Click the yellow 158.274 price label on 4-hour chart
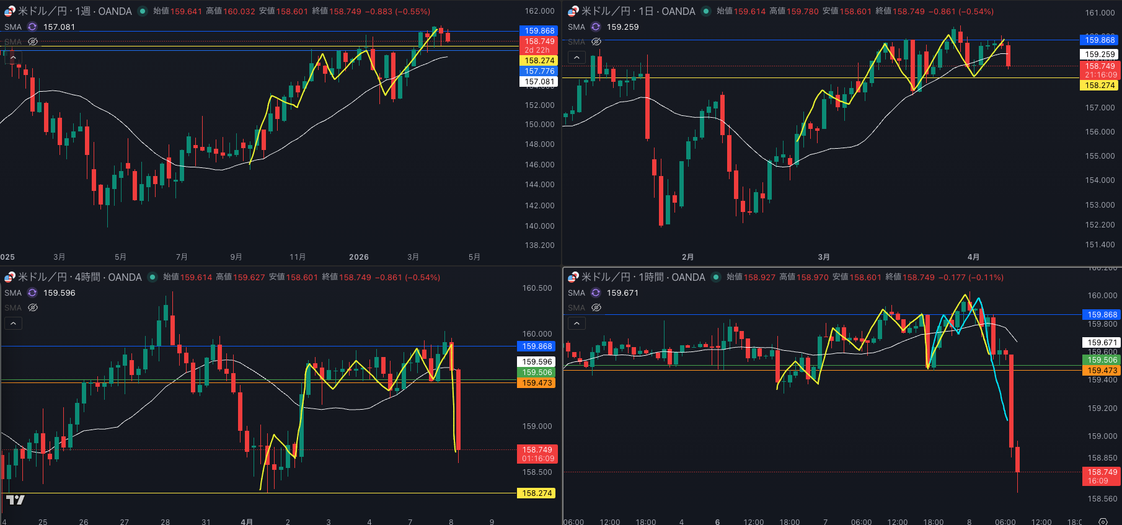 tap(537, 493)
